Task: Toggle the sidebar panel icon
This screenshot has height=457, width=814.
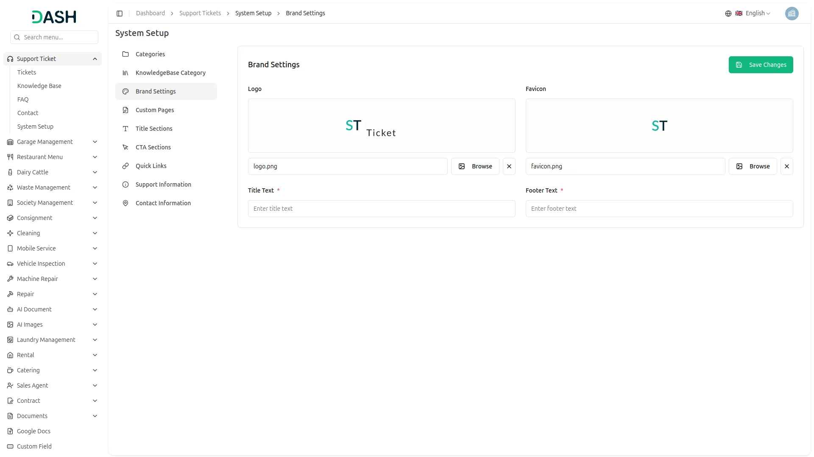Action: [x=120, y=14]
